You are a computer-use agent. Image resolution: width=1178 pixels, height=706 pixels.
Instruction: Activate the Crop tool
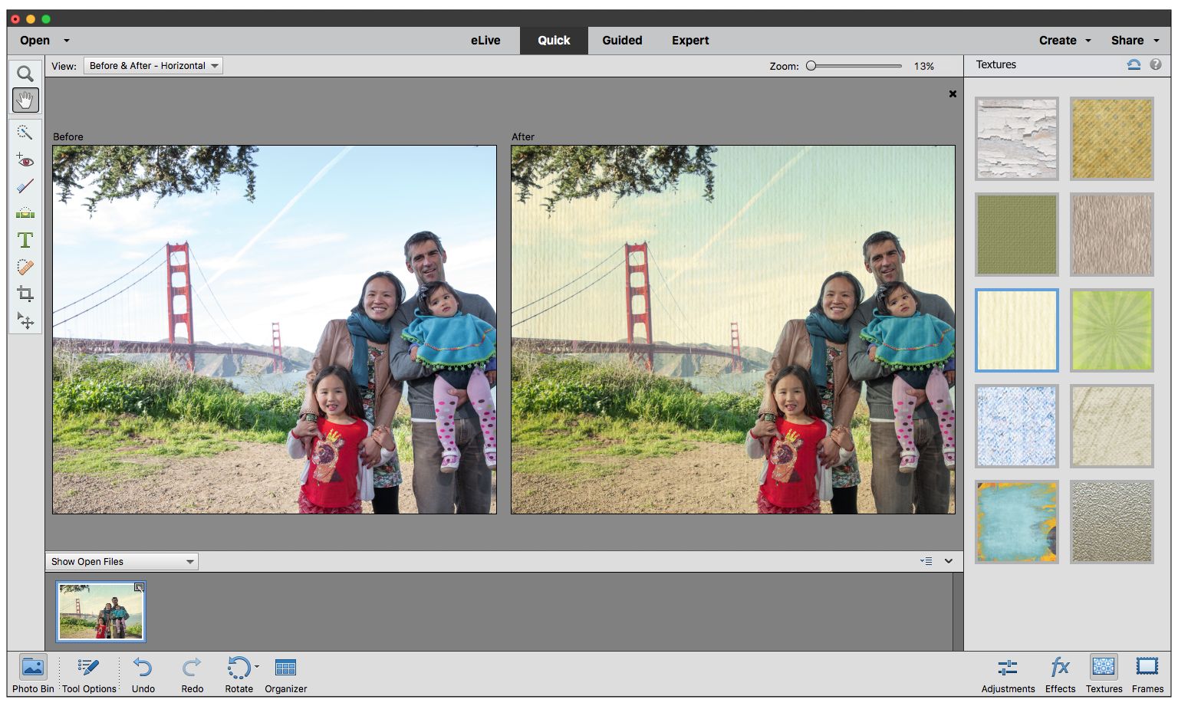coord(25,294)
